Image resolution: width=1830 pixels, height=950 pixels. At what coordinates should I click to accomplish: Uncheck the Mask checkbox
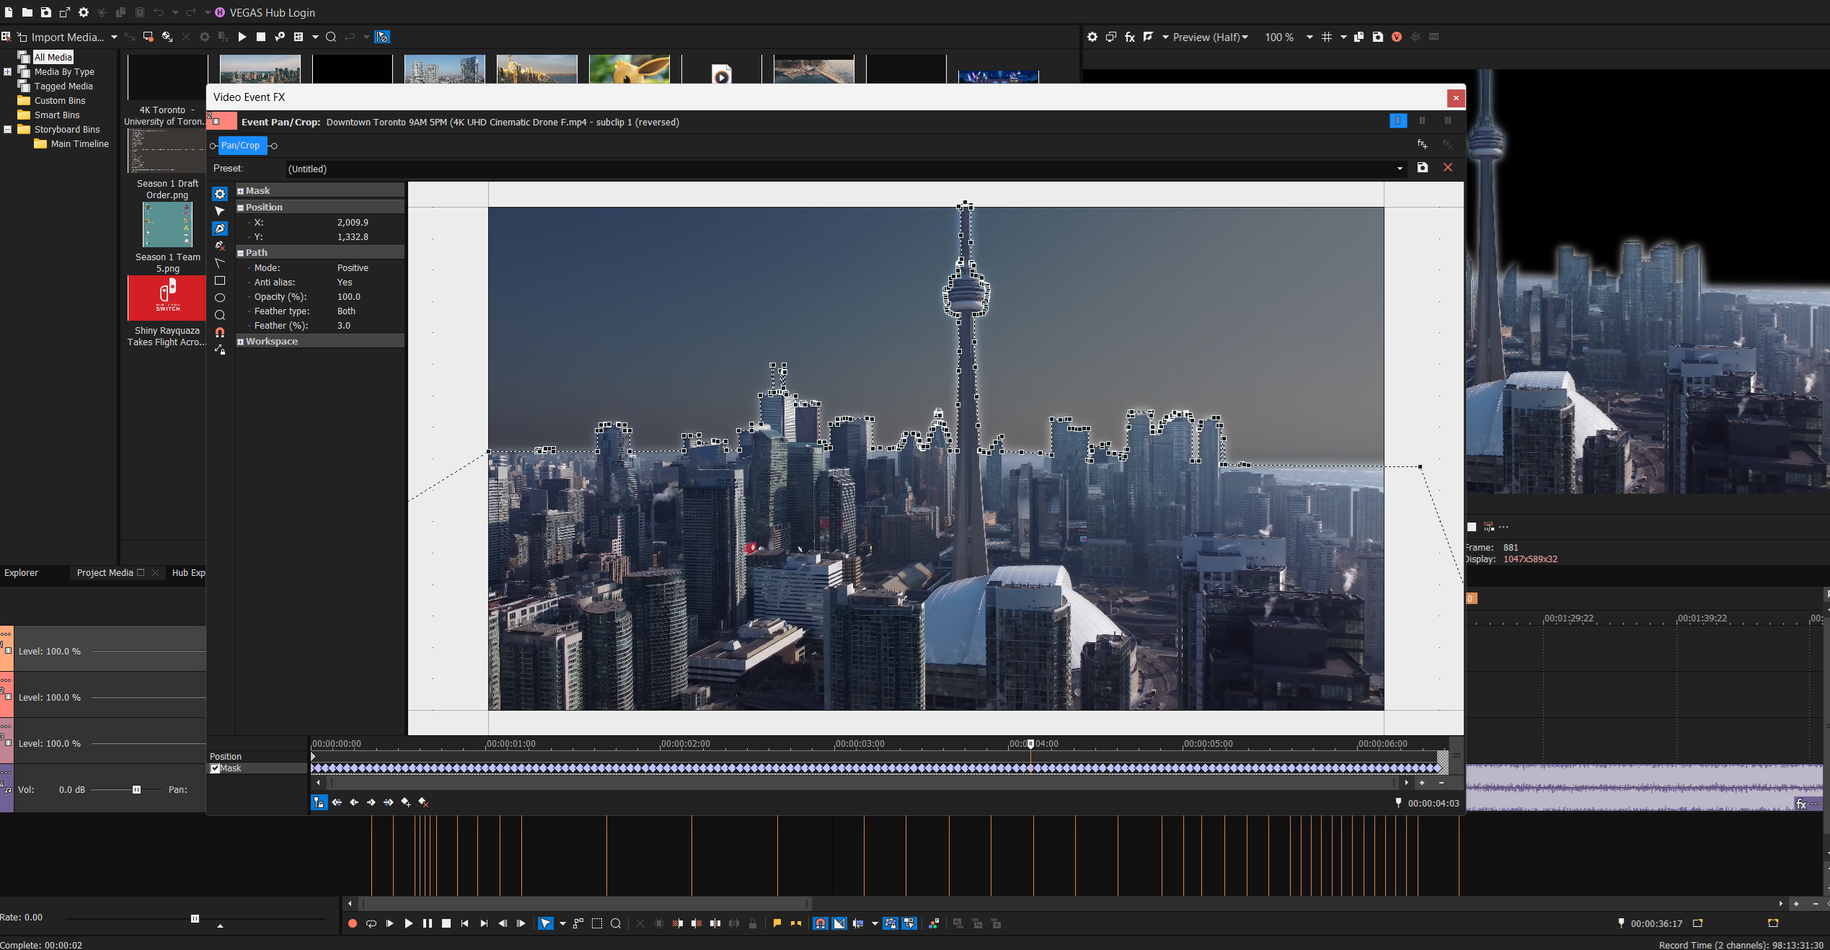click(x=215, y=768)
